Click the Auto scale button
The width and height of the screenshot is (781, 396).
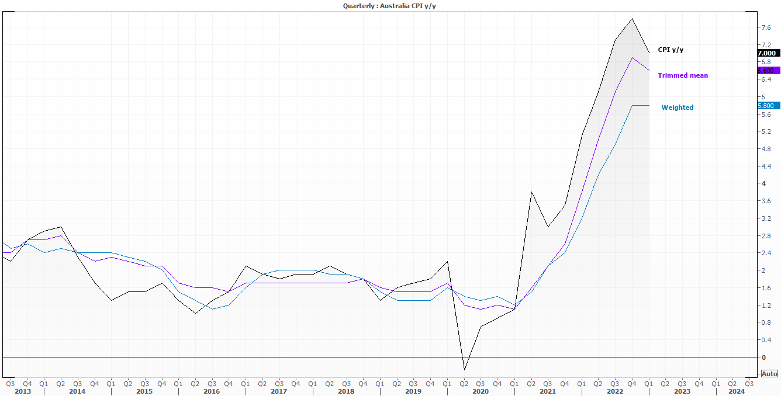point(769,374)
